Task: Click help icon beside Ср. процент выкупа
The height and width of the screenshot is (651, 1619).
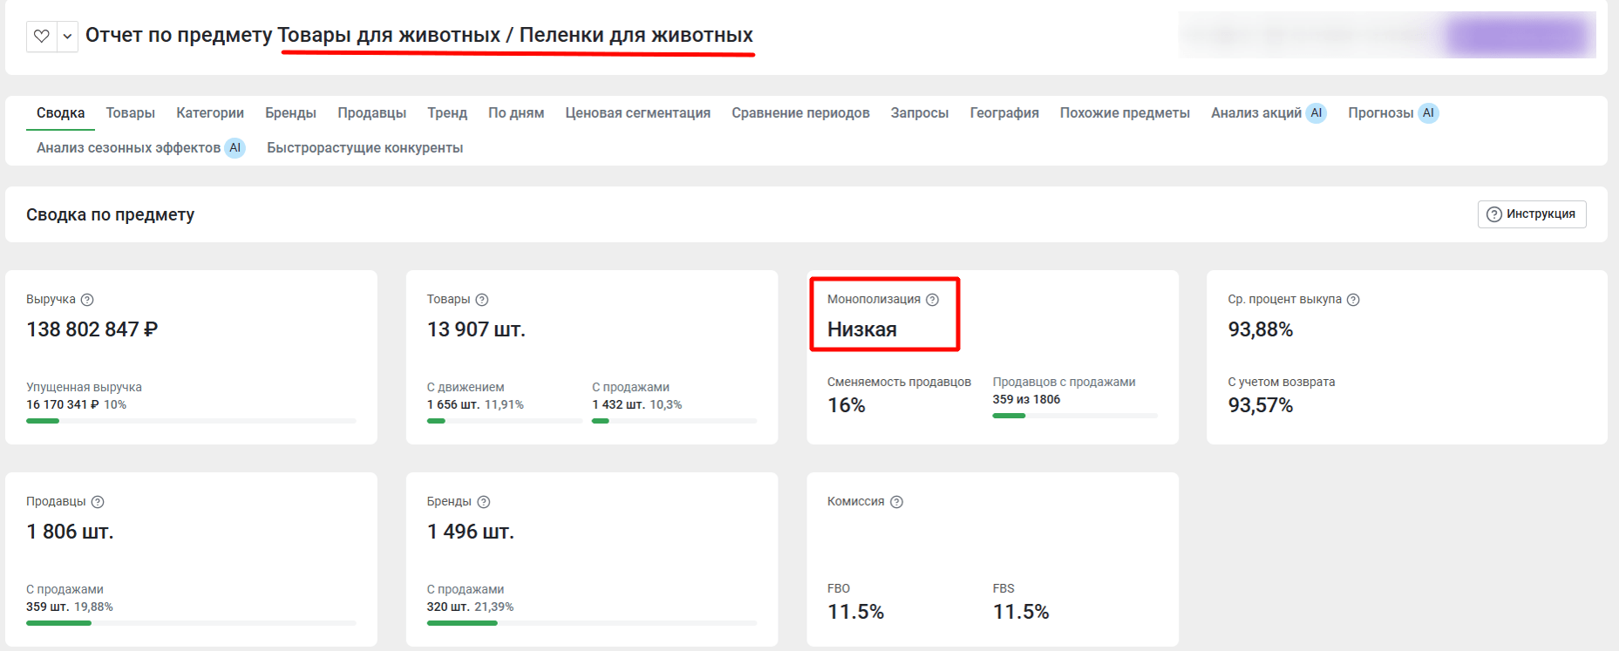Action: coord(1353,300)
